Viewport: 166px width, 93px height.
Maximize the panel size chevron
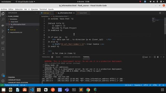161,57
